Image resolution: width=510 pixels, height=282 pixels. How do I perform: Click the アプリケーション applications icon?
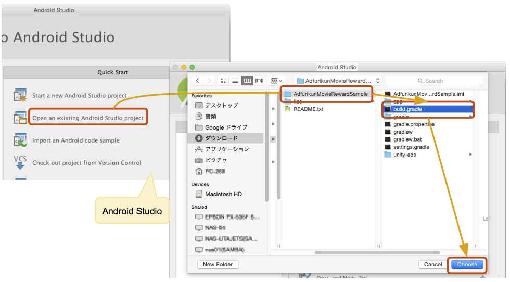point(199,149)
